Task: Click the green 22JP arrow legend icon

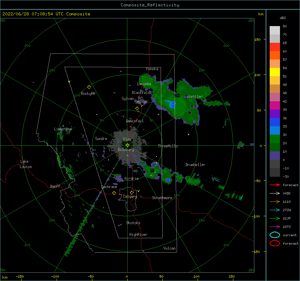Action: tap(275, 218)
